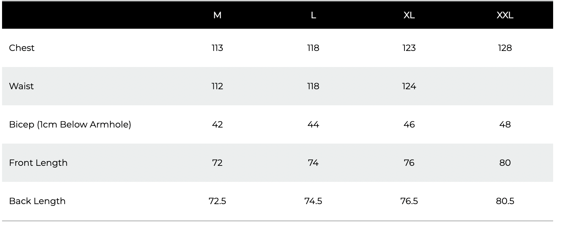This screenshot has height=227, width=561.
Task: Click Waist value 124 for size XL
Action: tap(409, 86)
